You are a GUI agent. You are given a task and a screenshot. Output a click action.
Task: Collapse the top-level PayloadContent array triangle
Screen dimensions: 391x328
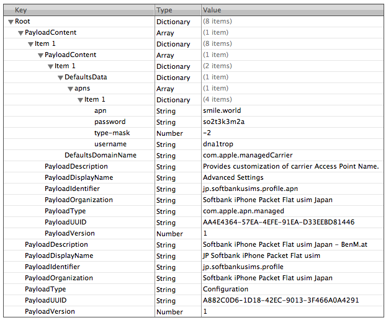pyautogui.click(x=20, y=33)
